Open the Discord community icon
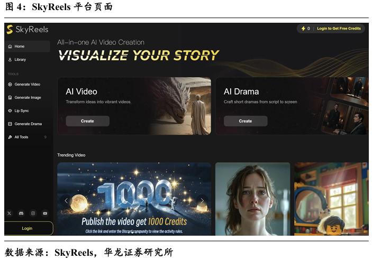Image resolution: width=372 pixels, height=260 pixels. [21, 213]
